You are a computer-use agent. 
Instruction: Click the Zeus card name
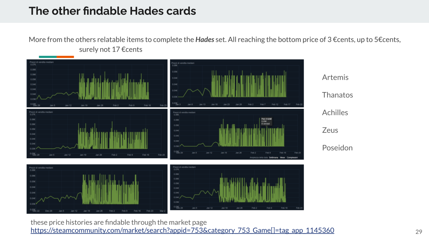pyautogui.click(x=330, y=130)
